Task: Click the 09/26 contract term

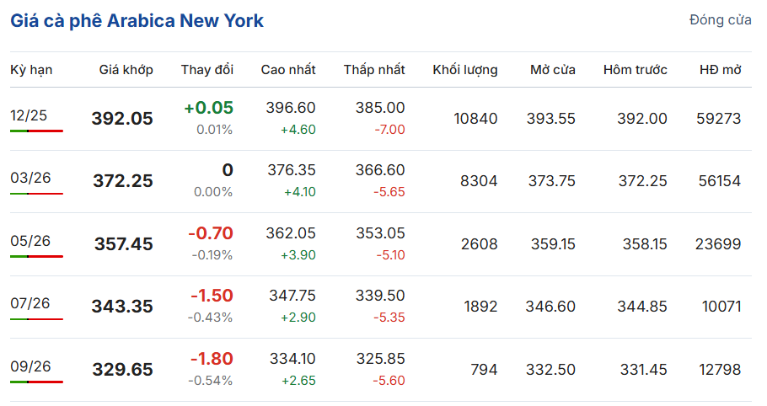Action: coord(30,366)
